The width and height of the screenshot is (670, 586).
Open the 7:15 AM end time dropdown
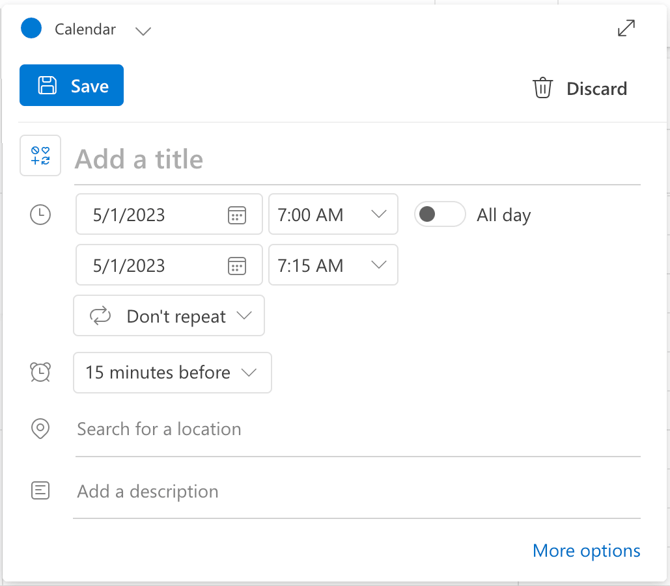pos(378,265)
